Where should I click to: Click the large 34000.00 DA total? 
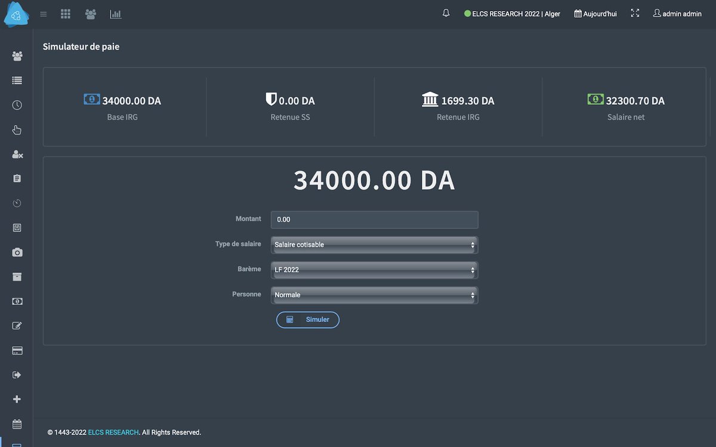[374, 180]
